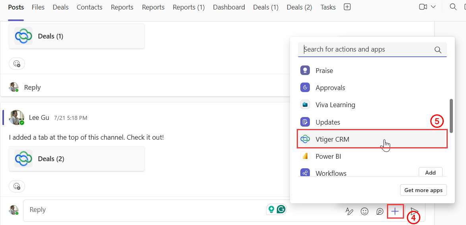Viewport: 466px width, 225px height.
Task: Focus the Search for actions and apps field
Action: pos(372,49)
